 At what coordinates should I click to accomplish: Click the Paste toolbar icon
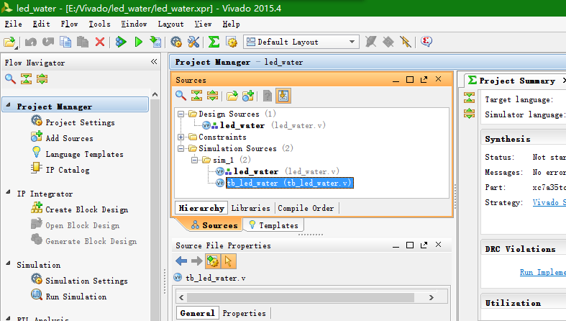coord(83,42)
